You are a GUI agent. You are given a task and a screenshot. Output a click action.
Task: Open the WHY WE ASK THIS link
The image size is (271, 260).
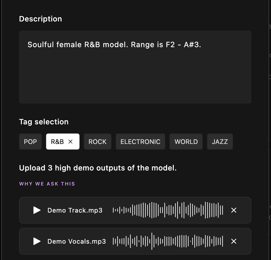tap(47, 184)
